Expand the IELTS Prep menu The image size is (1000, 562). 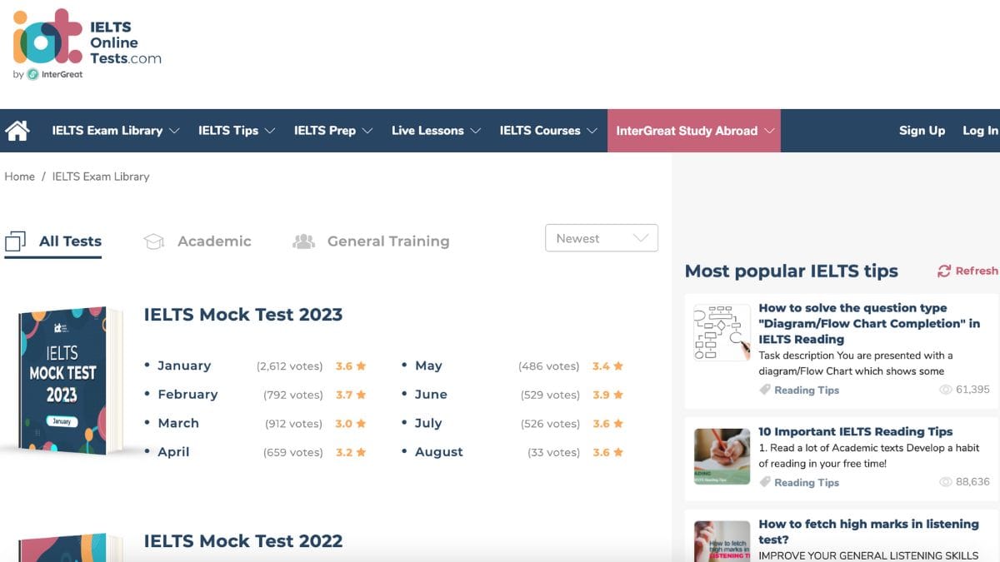[x=333, y=131]
